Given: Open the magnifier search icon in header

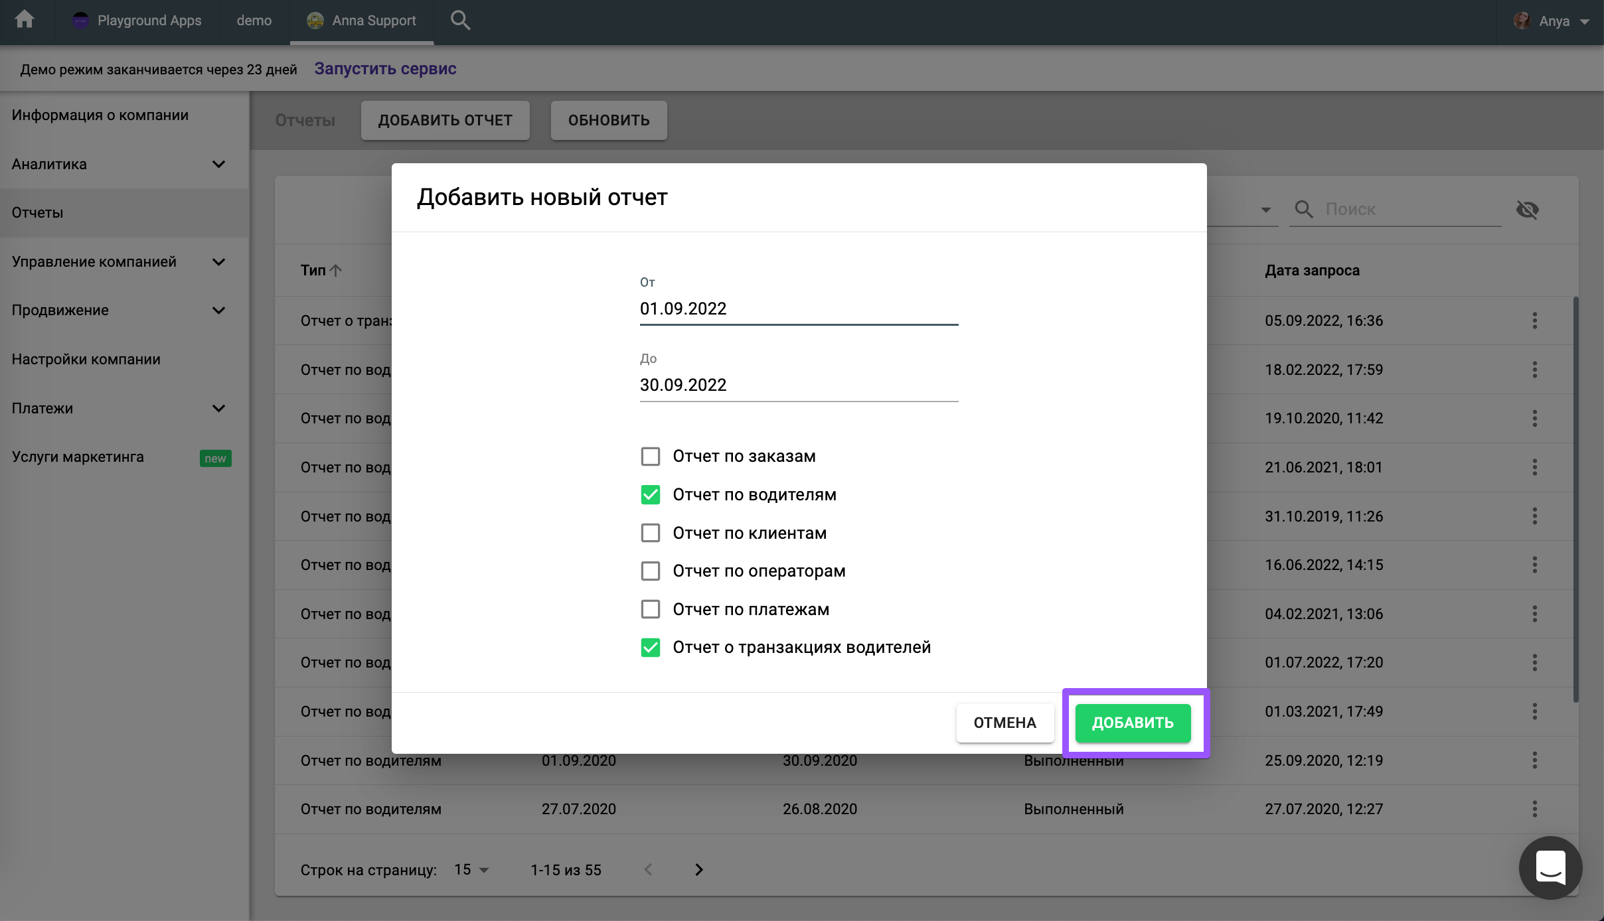Looking at the screenshot, I should coord(460,21).
